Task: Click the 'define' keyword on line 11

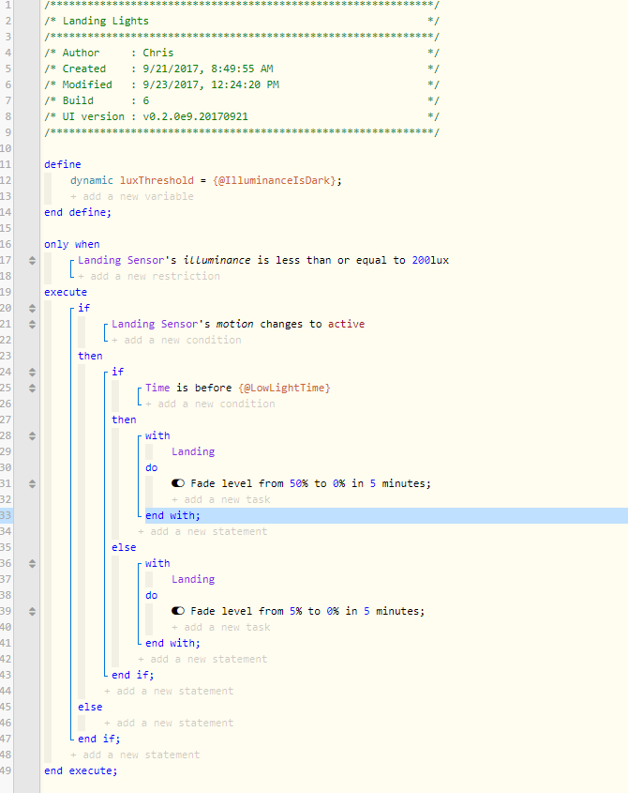Action: coord(63,164)
